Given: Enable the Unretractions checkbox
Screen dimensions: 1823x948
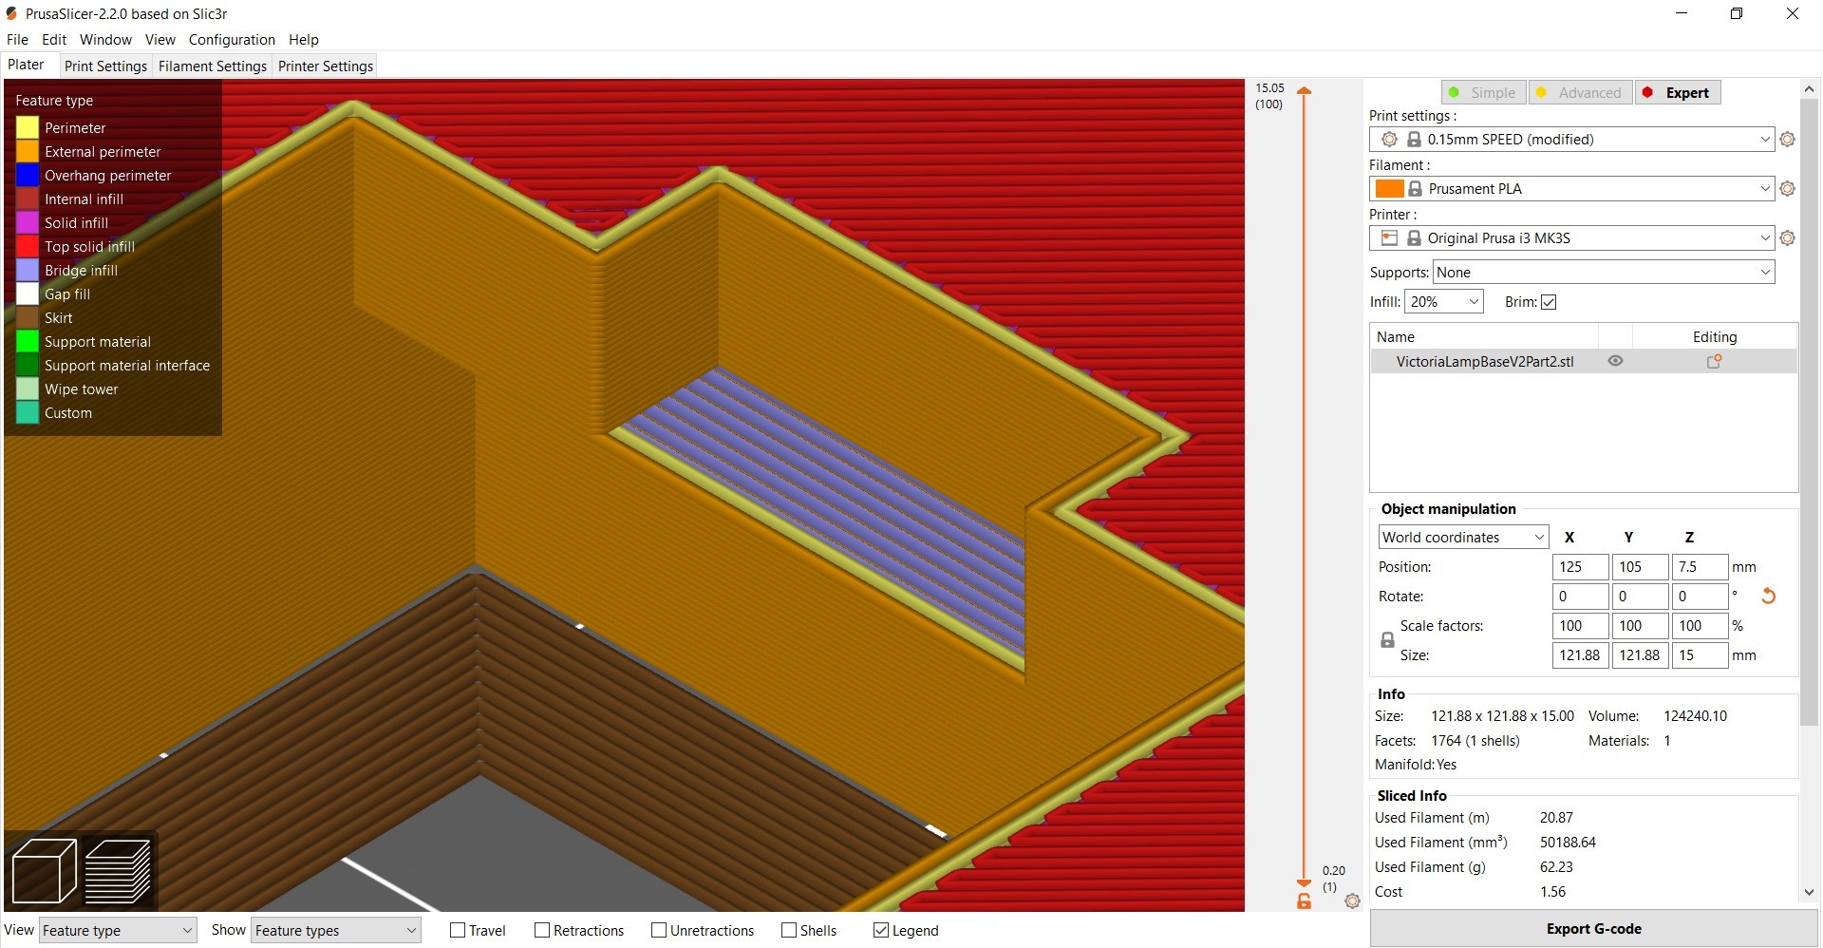Looking at the screenshot, I should pyautogui.click(x=659, y=930).
